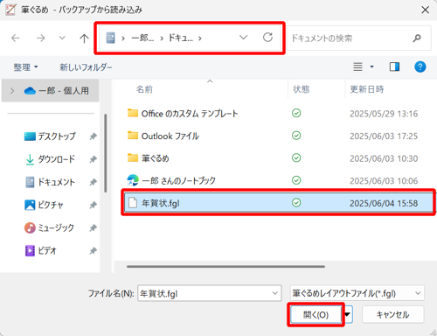This screenshot has height=336, width=437.
Task: Click the pin icon beside ダウンロード
Action: point(93,159)
